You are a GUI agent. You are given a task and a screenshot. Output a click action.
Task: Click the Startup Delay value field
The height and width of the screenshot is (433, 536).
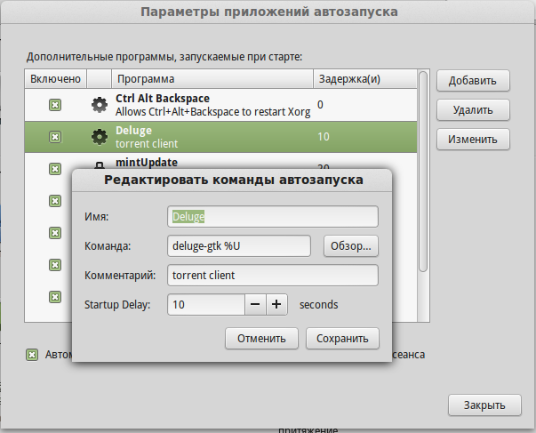206,304
